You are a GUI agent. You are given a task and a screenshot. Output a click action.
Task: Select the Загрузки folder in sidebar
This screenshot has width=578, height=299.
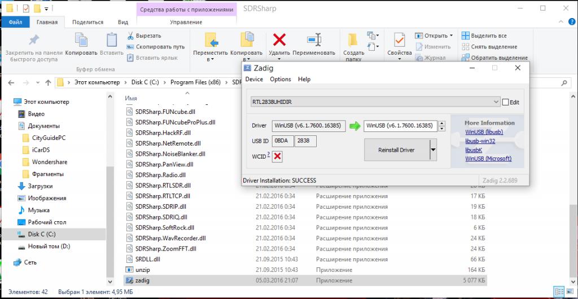point(40,186)
